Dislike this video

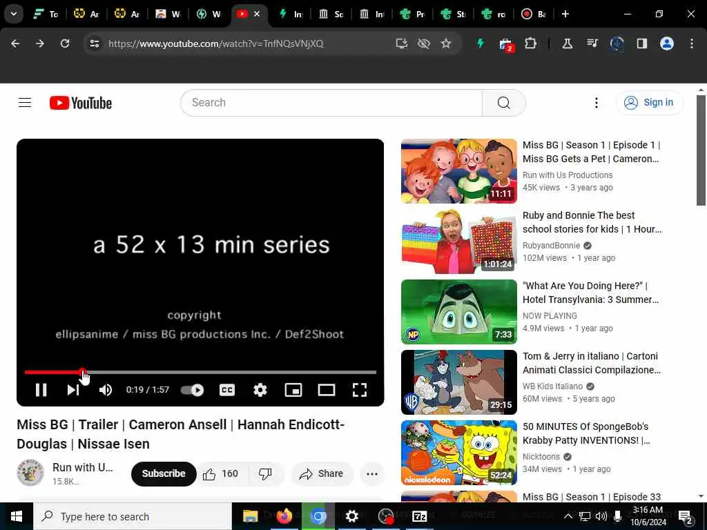(x=265, y=473)
